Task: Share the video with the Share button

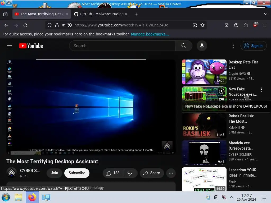Action: 152,173
